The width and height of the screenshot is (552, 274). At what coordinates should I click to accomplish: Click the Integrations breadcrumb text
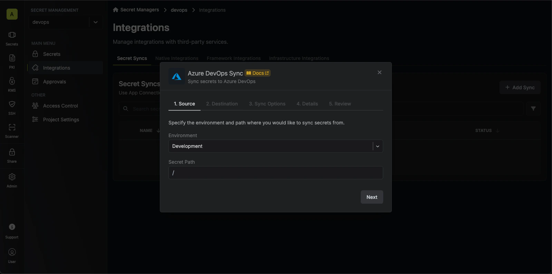coord(212,10)
